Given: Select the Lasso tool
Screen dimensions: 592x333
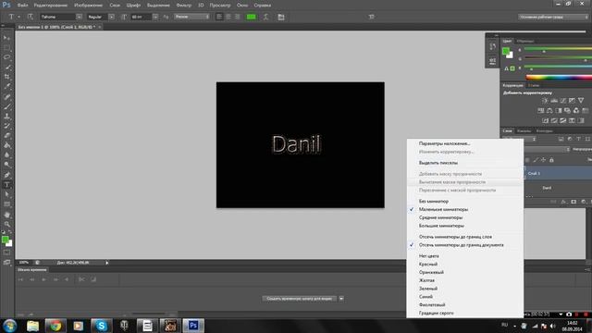Looking at the screenshot, I should tap(6, 57).
